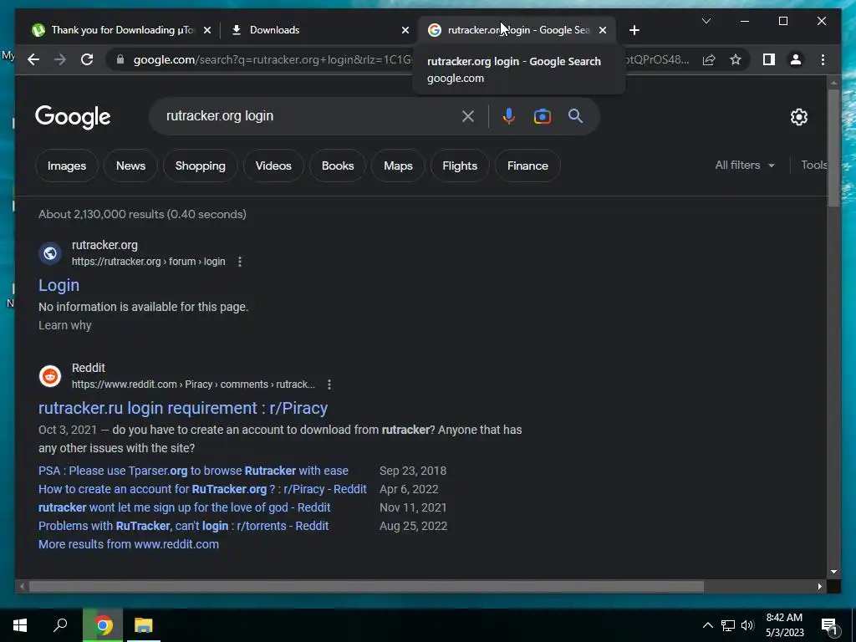Filter results by Maps
The image size is (856, 642).
point(398,166)
